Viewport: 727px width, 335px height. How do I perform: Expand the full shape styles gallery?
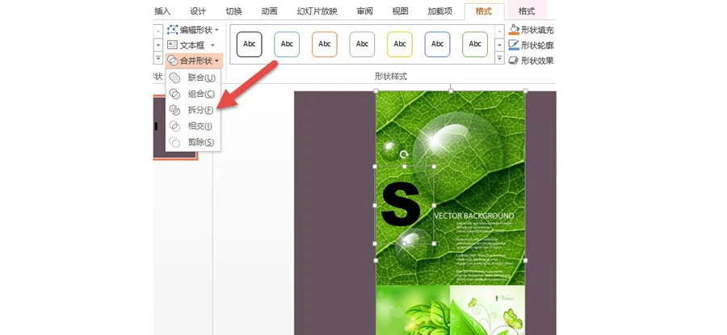[x=499, y=58]
